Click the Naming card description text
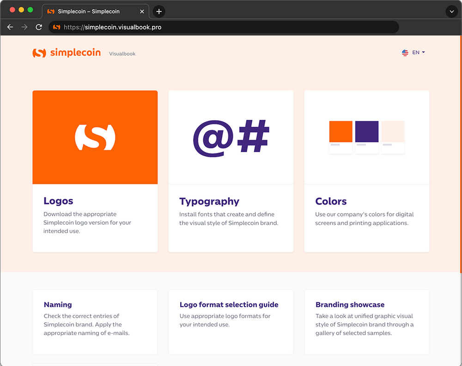 coord(87,325)
